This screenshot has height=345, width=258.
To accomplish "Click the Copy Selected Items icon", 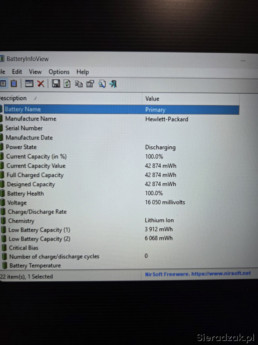I will (79, 84).
